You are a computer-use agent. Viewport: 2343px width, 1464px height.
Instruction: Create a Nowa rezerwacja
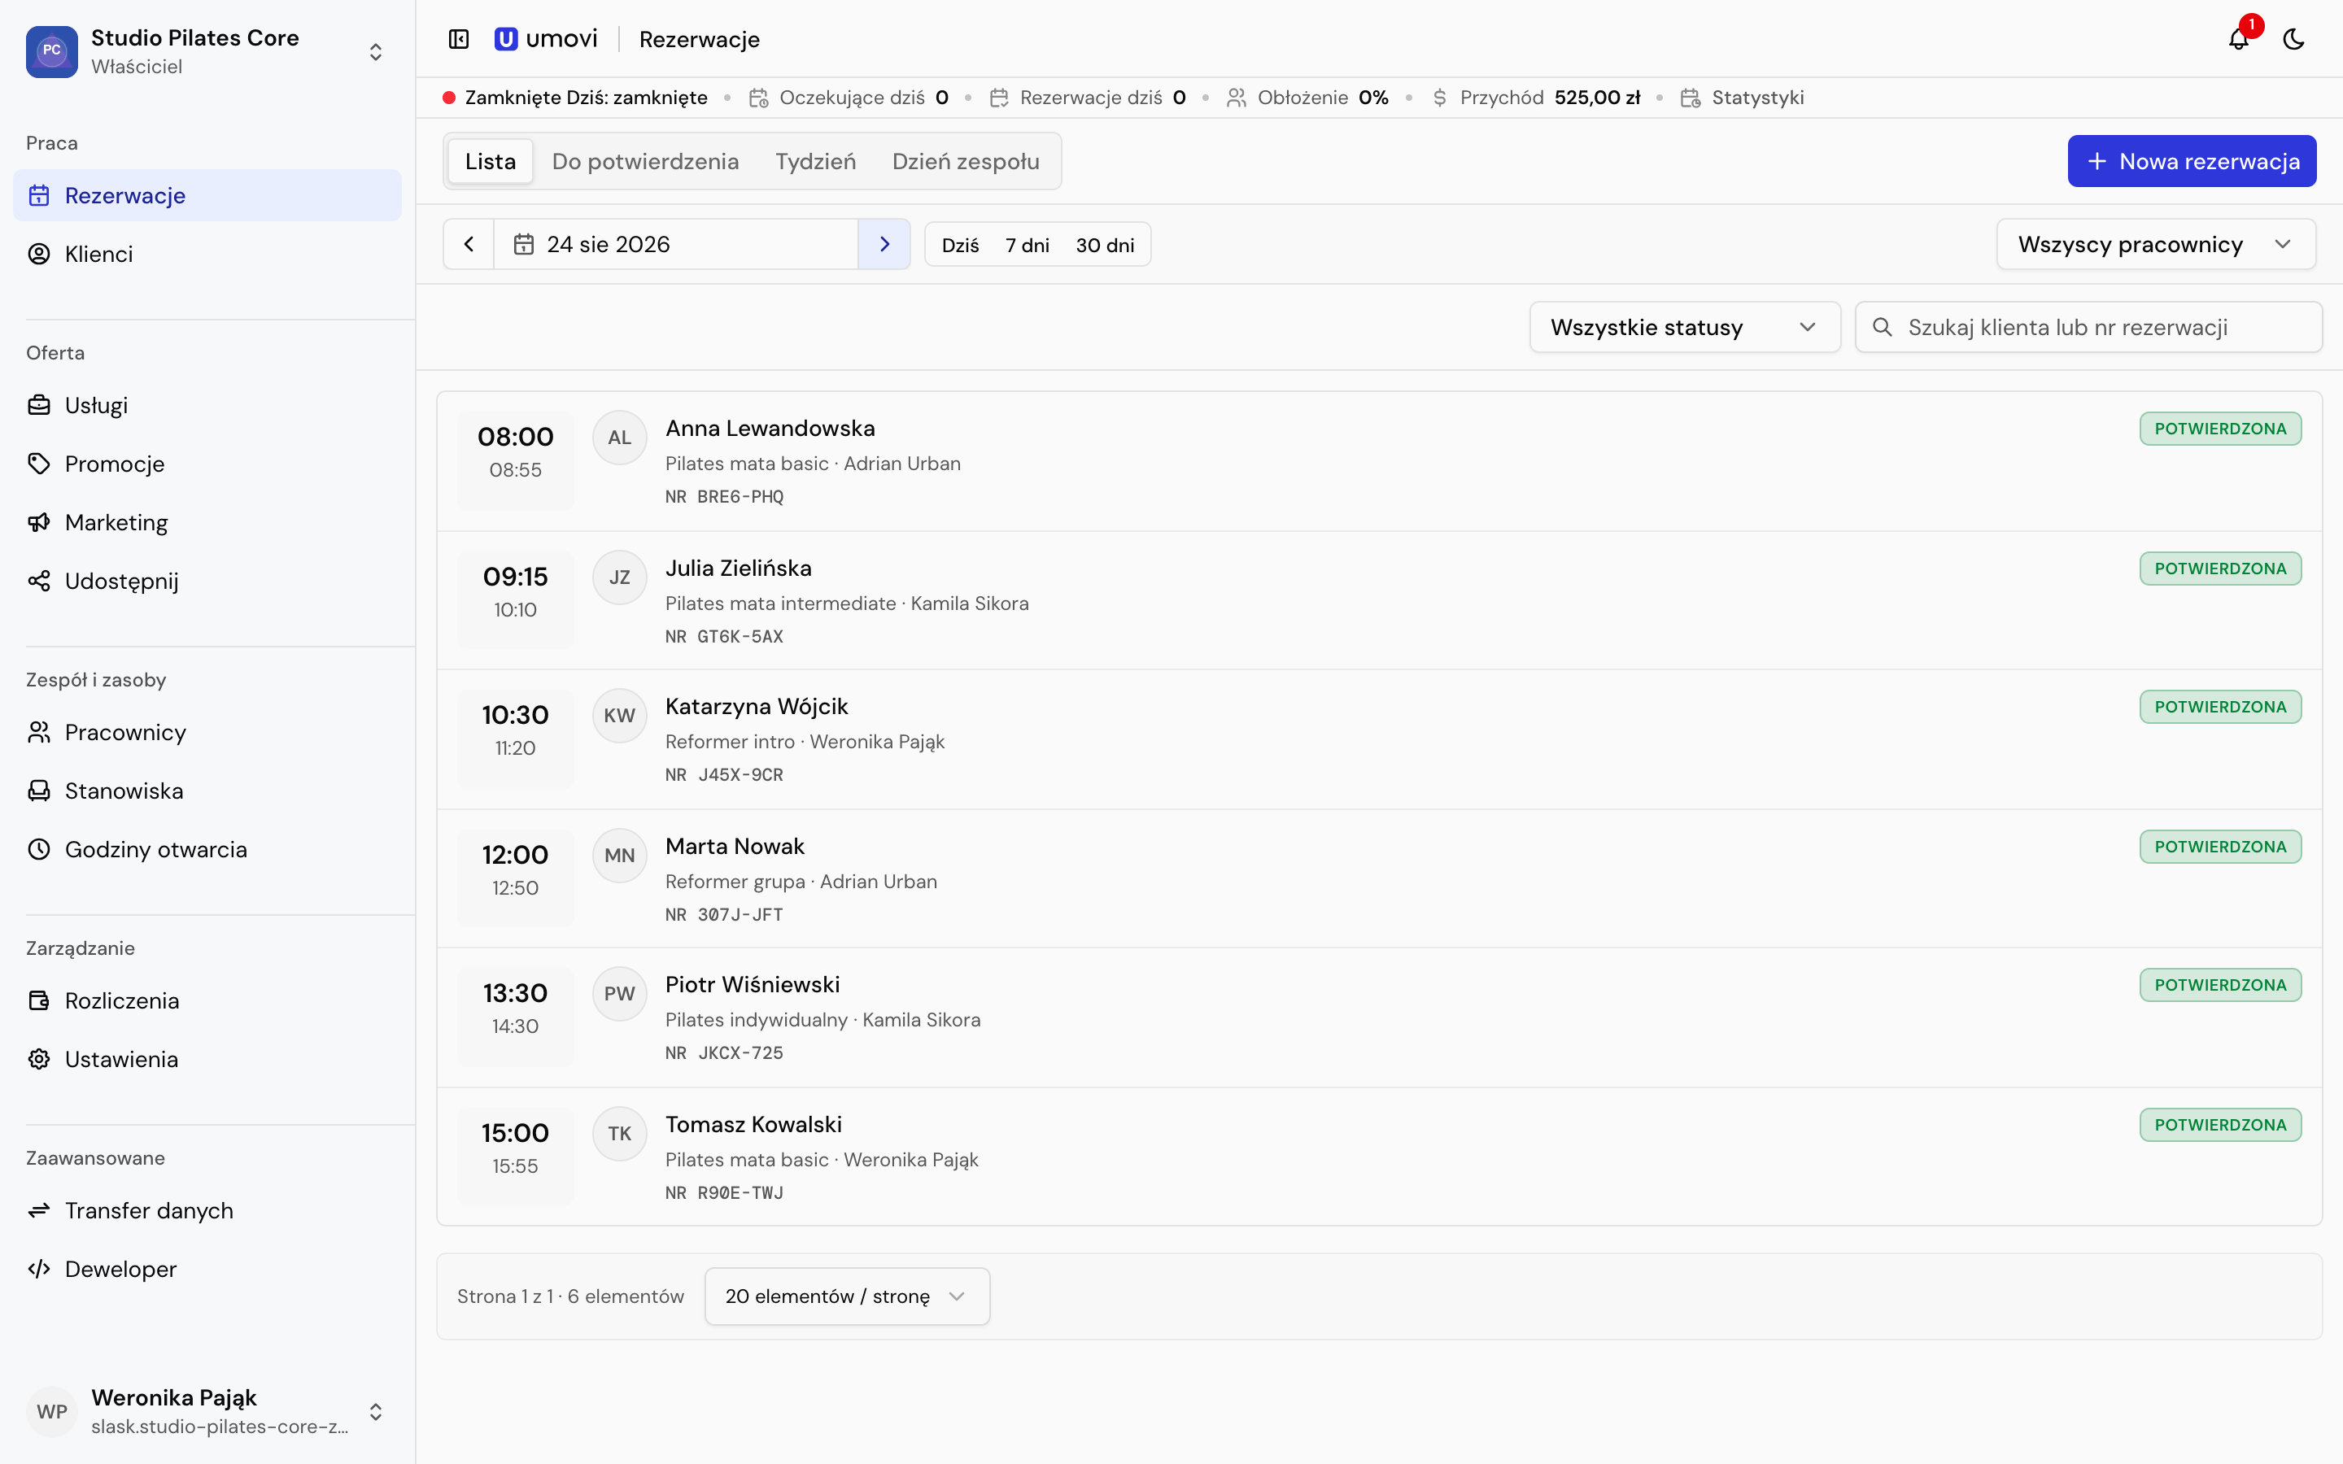coord(2191,162)
